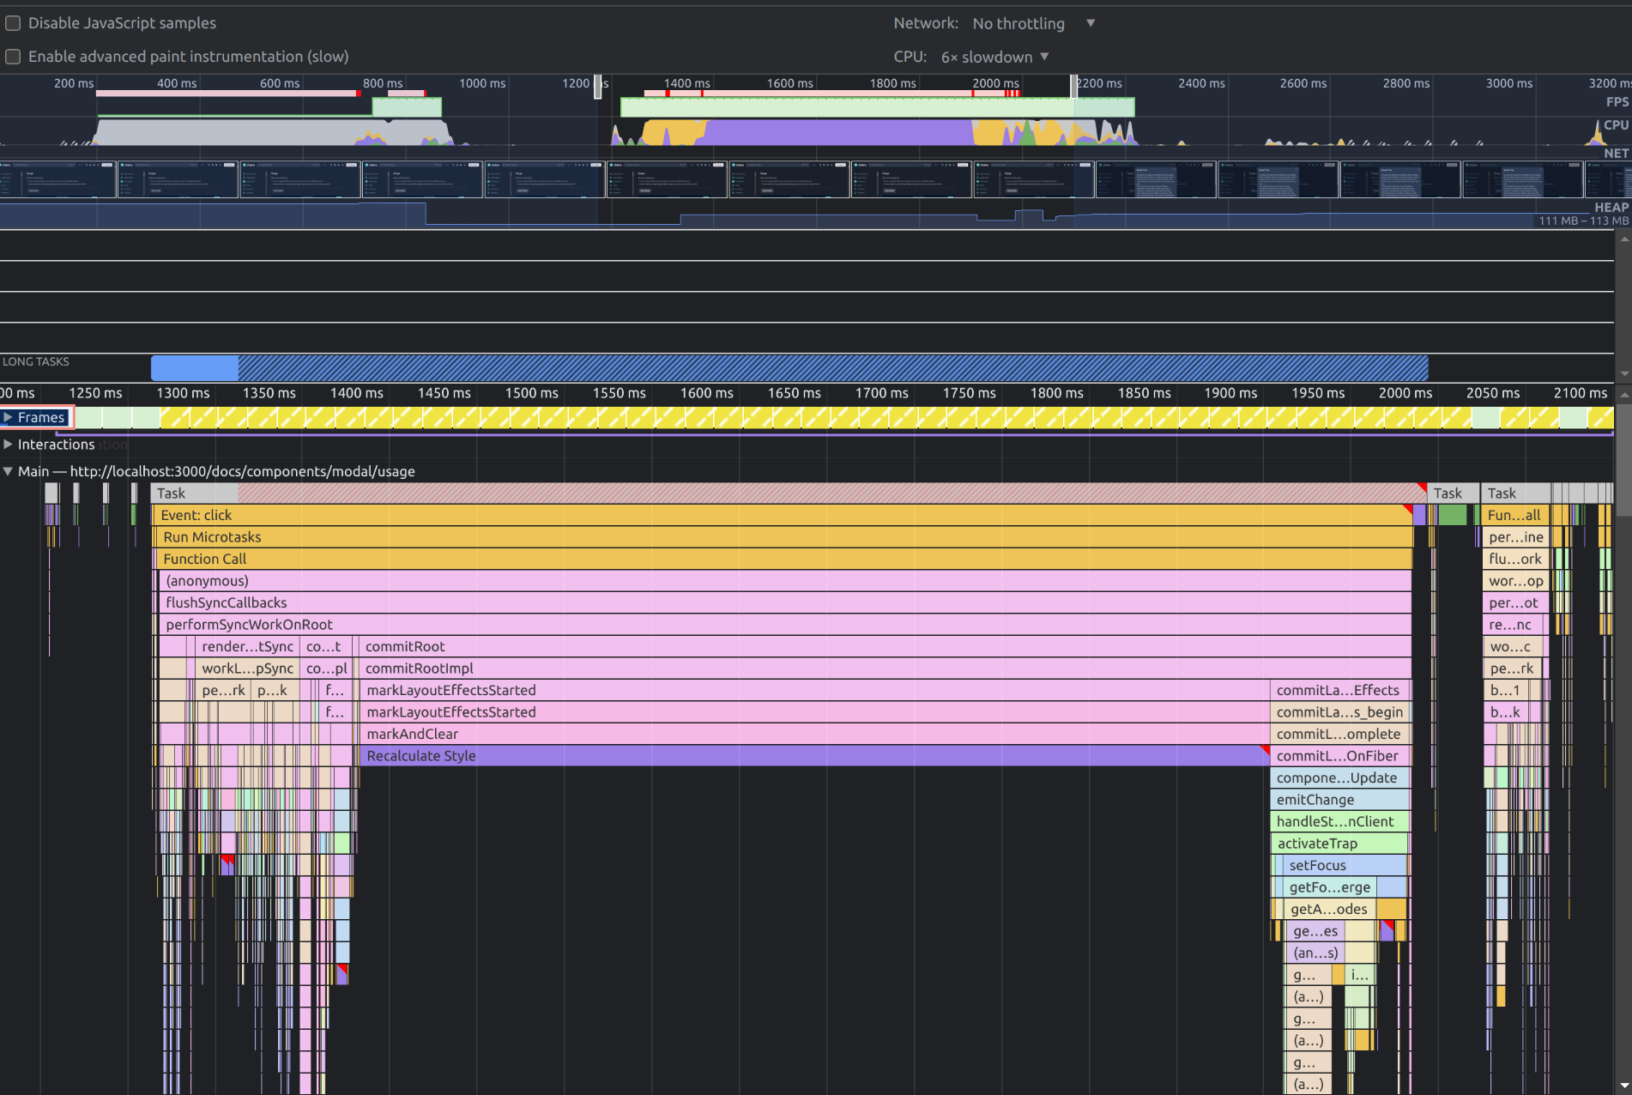Expand the Interactions track
This screenshot has width=1632, height=1095.
[x=8, y=445]
